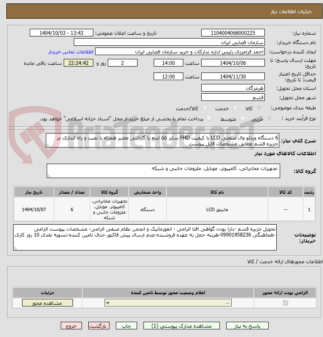Click the دستگاه unit cell

click(147, 209)
